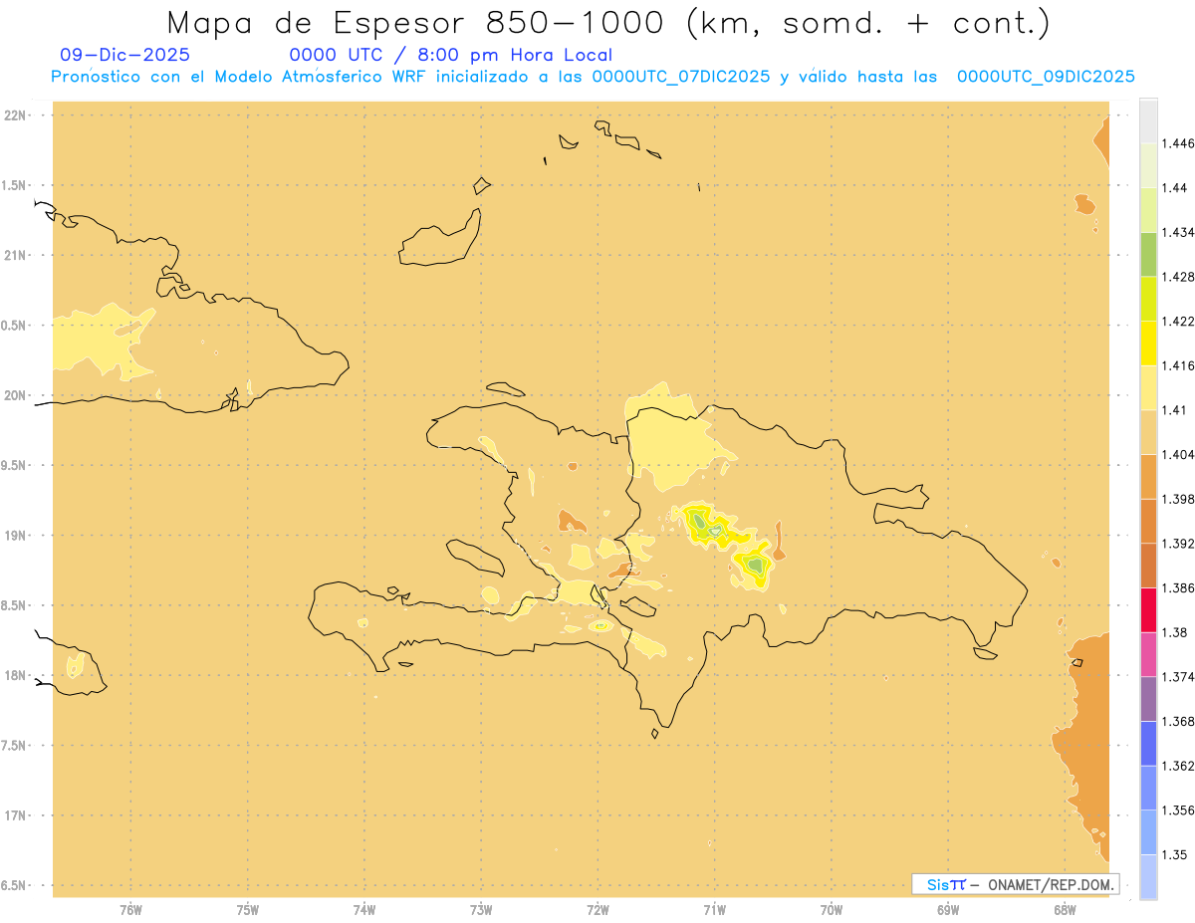Click legend value 1.35
Image resolution: width=1195 pixels, height=923 pixels.
tap(1175, 854)
